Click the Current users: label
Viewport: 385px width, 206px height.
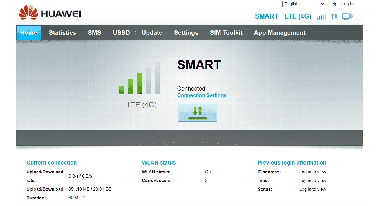tap(157, 181)
